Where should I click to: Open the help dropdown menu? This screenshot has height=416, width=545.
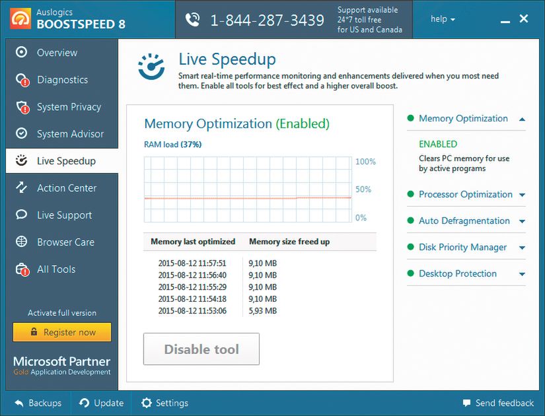443,18
